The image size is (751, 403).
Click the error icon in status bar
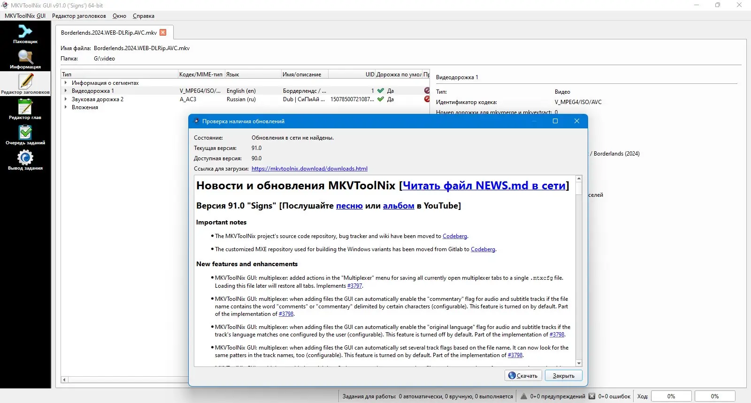592,396
